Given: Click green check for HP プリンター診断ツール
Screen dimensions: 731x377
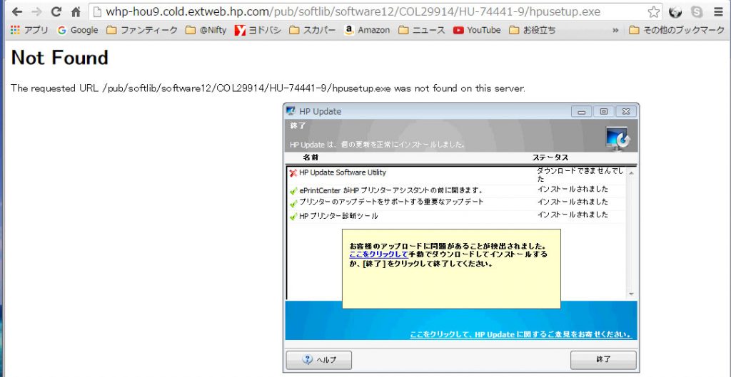Looking at the screenshot, I should [x=293, y=217].
